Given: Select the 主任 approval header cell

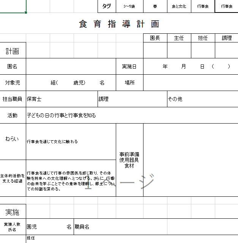Looking at the screenshot, I should pos(179,38).
